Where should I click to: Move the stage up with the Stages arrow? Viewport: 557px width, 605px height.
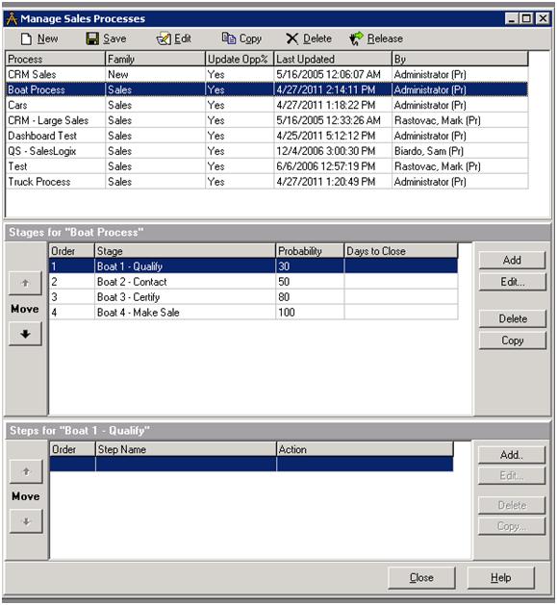[x=25, y=283]
